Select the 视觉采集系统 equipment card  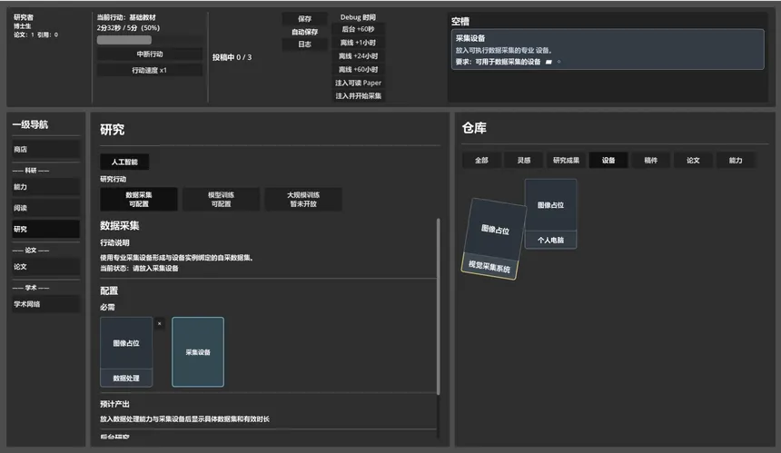(493, 239)
